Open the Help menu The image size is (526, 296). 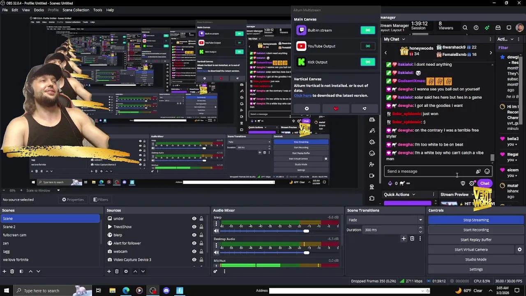click(110, 10)
